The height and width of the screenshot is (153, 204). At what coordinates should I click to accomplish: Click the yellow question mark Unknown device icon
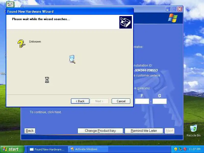tap(21, 44)
